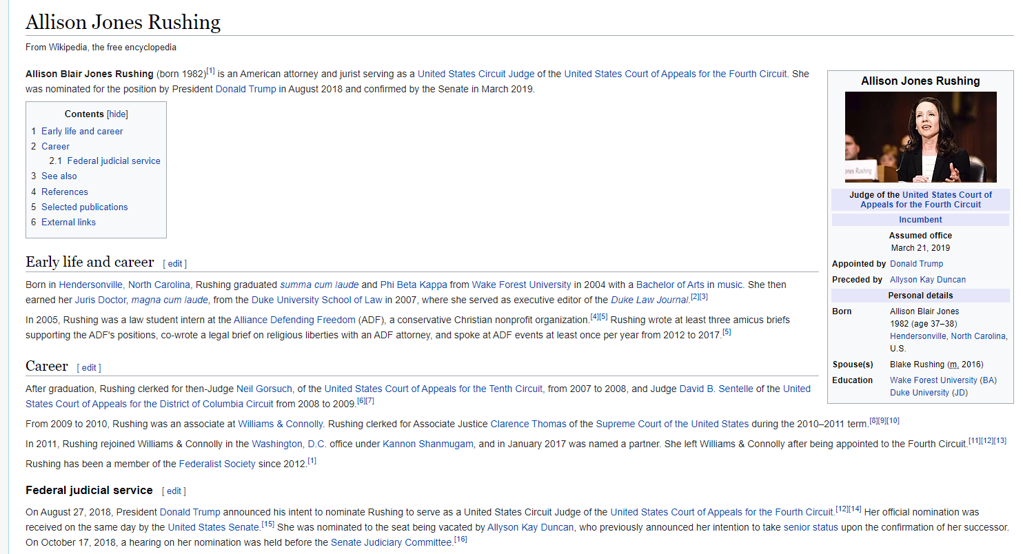Open Hendersonville link in infobox Born row
Viewport: 1023px width, 554px height.
(x=949, y=336)
